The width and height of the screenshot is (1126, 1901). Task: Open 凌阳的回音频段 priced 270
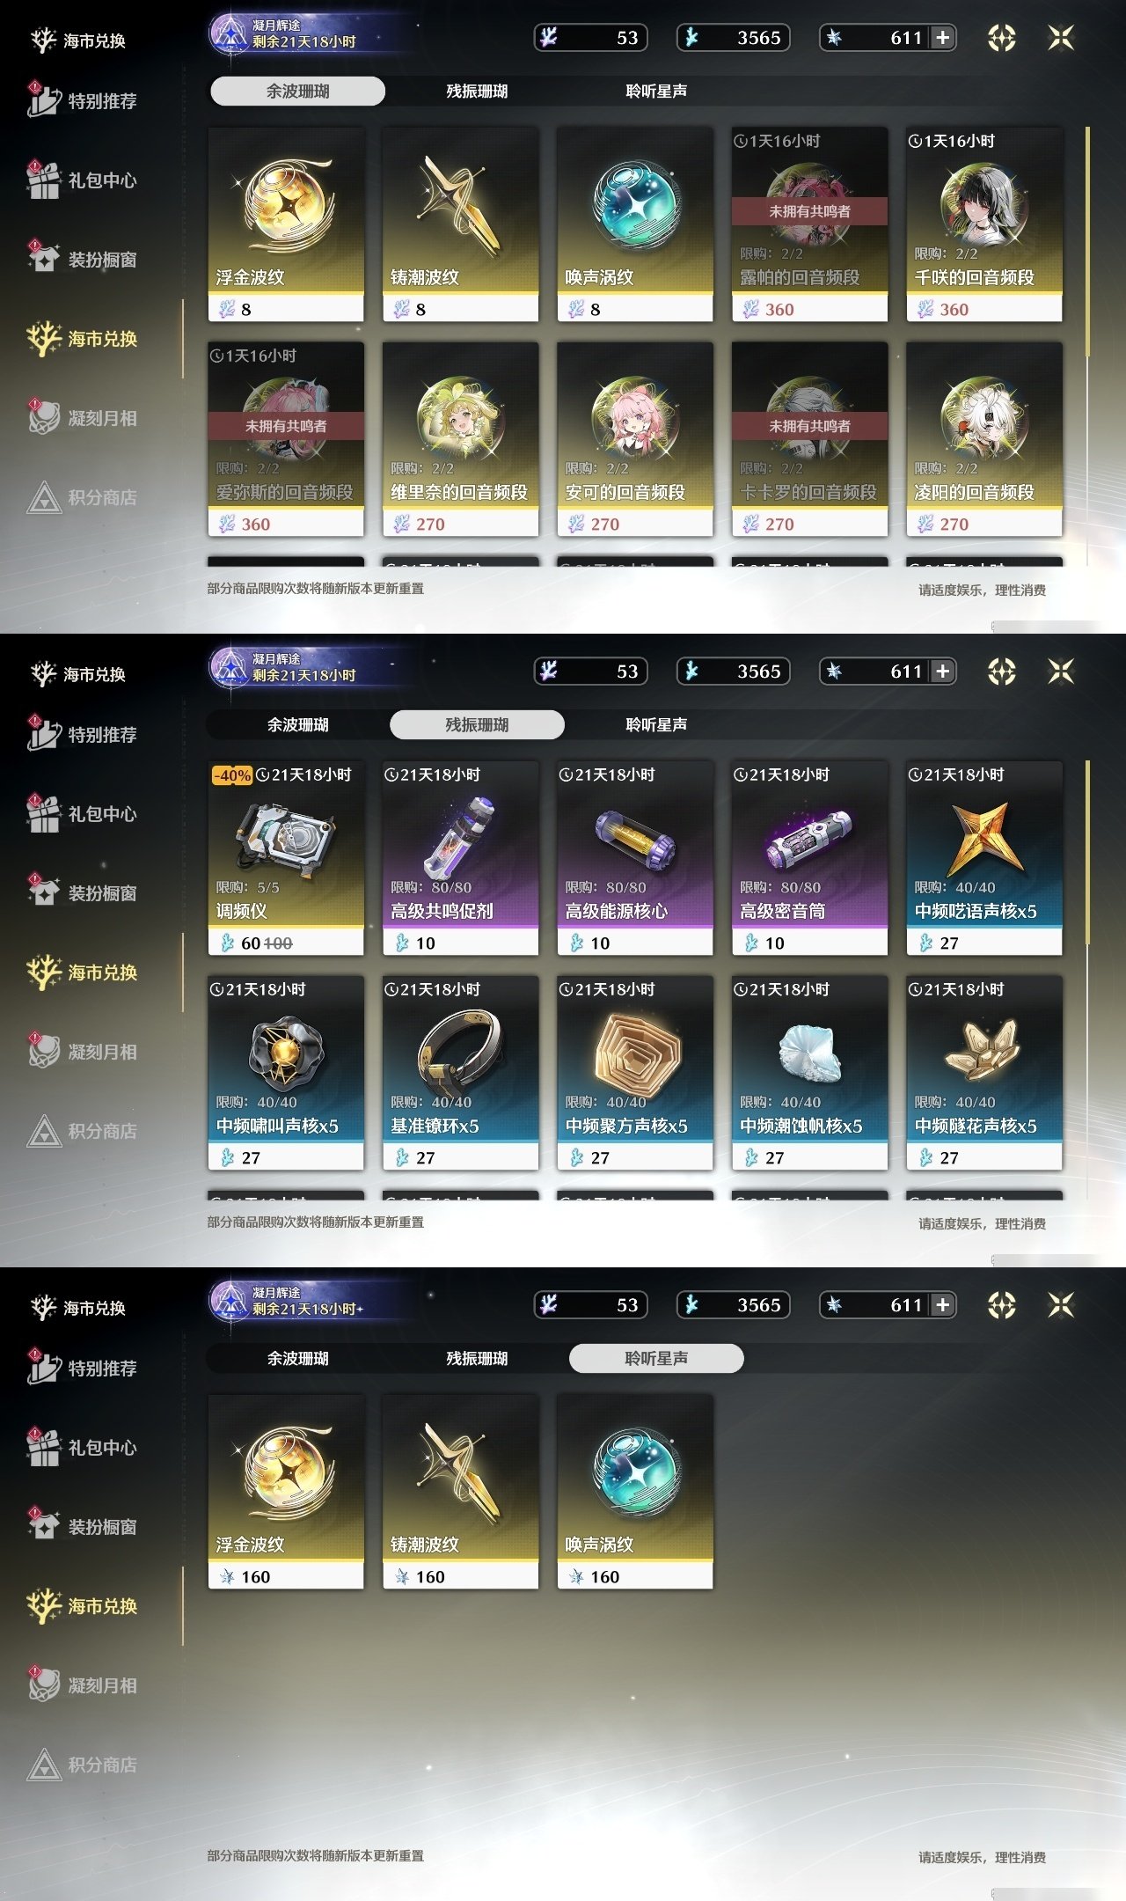[x=984, y=440]
